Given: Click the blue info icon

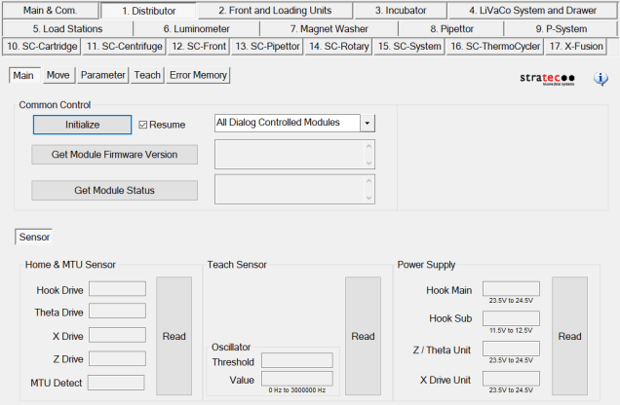Looking at the screenshot, I should pyautogui.click(x=601, y=79).
